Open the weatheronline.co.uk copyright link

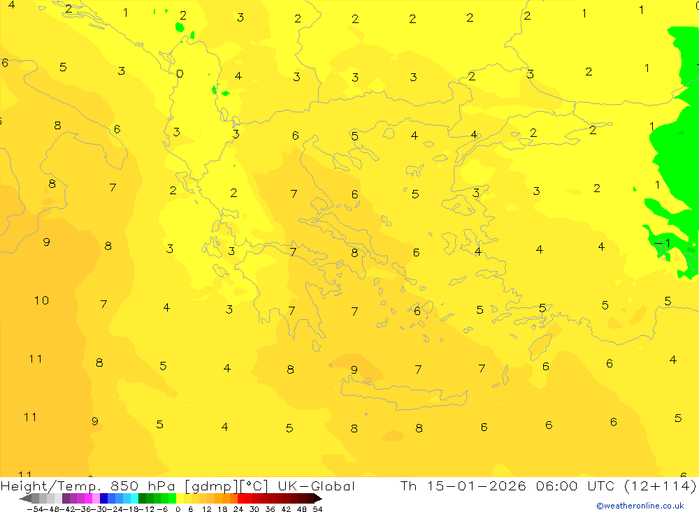click(640, 506)
